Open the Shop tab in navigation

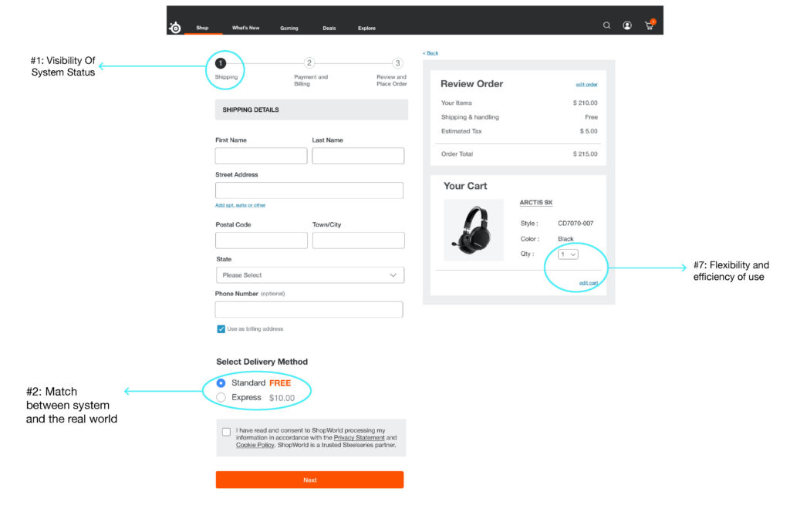coord(202,28)
